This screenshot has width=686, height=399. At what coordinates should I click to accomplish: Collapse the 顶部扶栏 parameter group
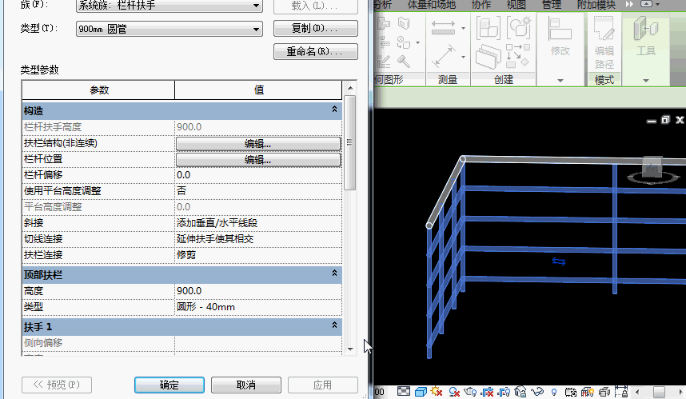coord(335,274)
